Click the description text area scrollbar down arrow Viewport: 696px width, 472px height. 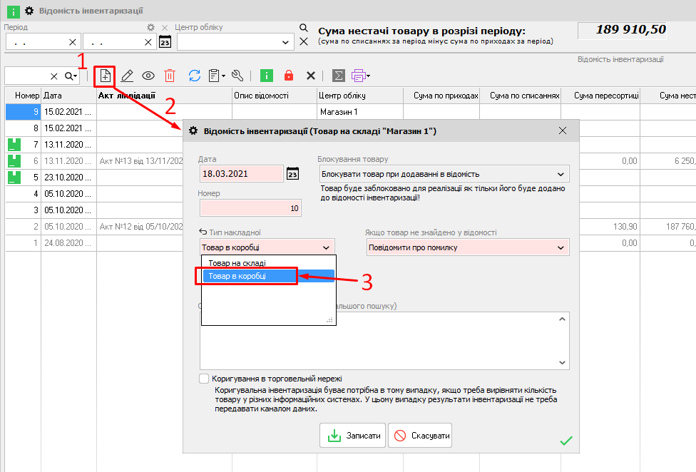point(563,362)
